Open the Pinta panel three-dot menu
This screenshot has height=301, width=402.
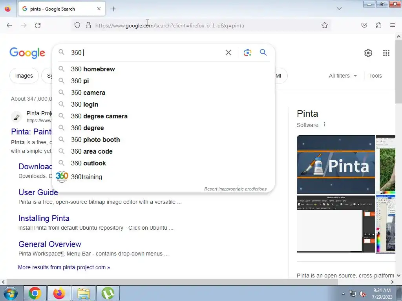tap(325, 124)
